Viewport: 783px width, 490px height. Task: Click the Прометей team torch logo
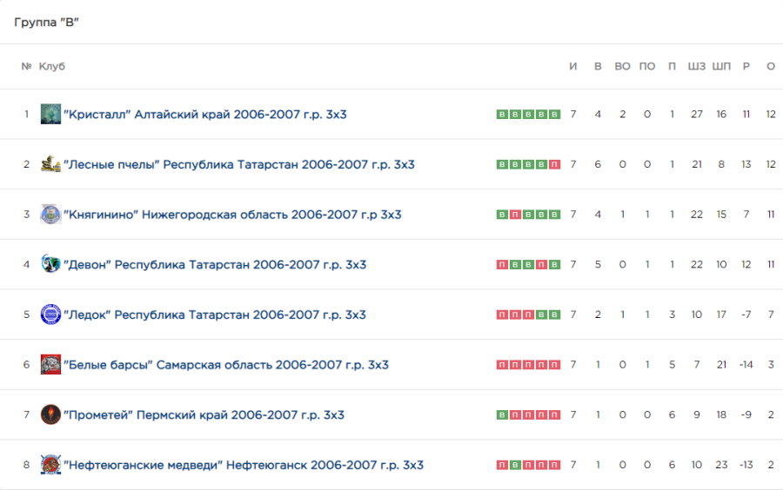pyautogui.click(x=50, y=414)
